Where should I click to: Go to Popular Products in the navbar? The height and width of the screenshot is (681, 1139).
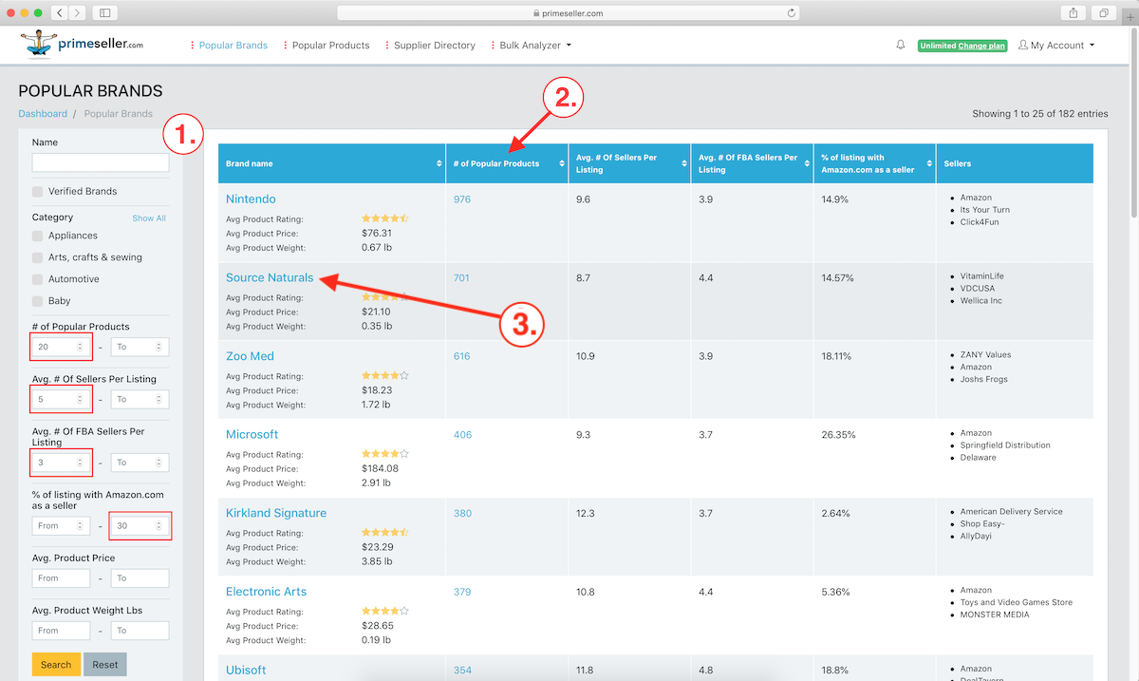click(327, 45)
